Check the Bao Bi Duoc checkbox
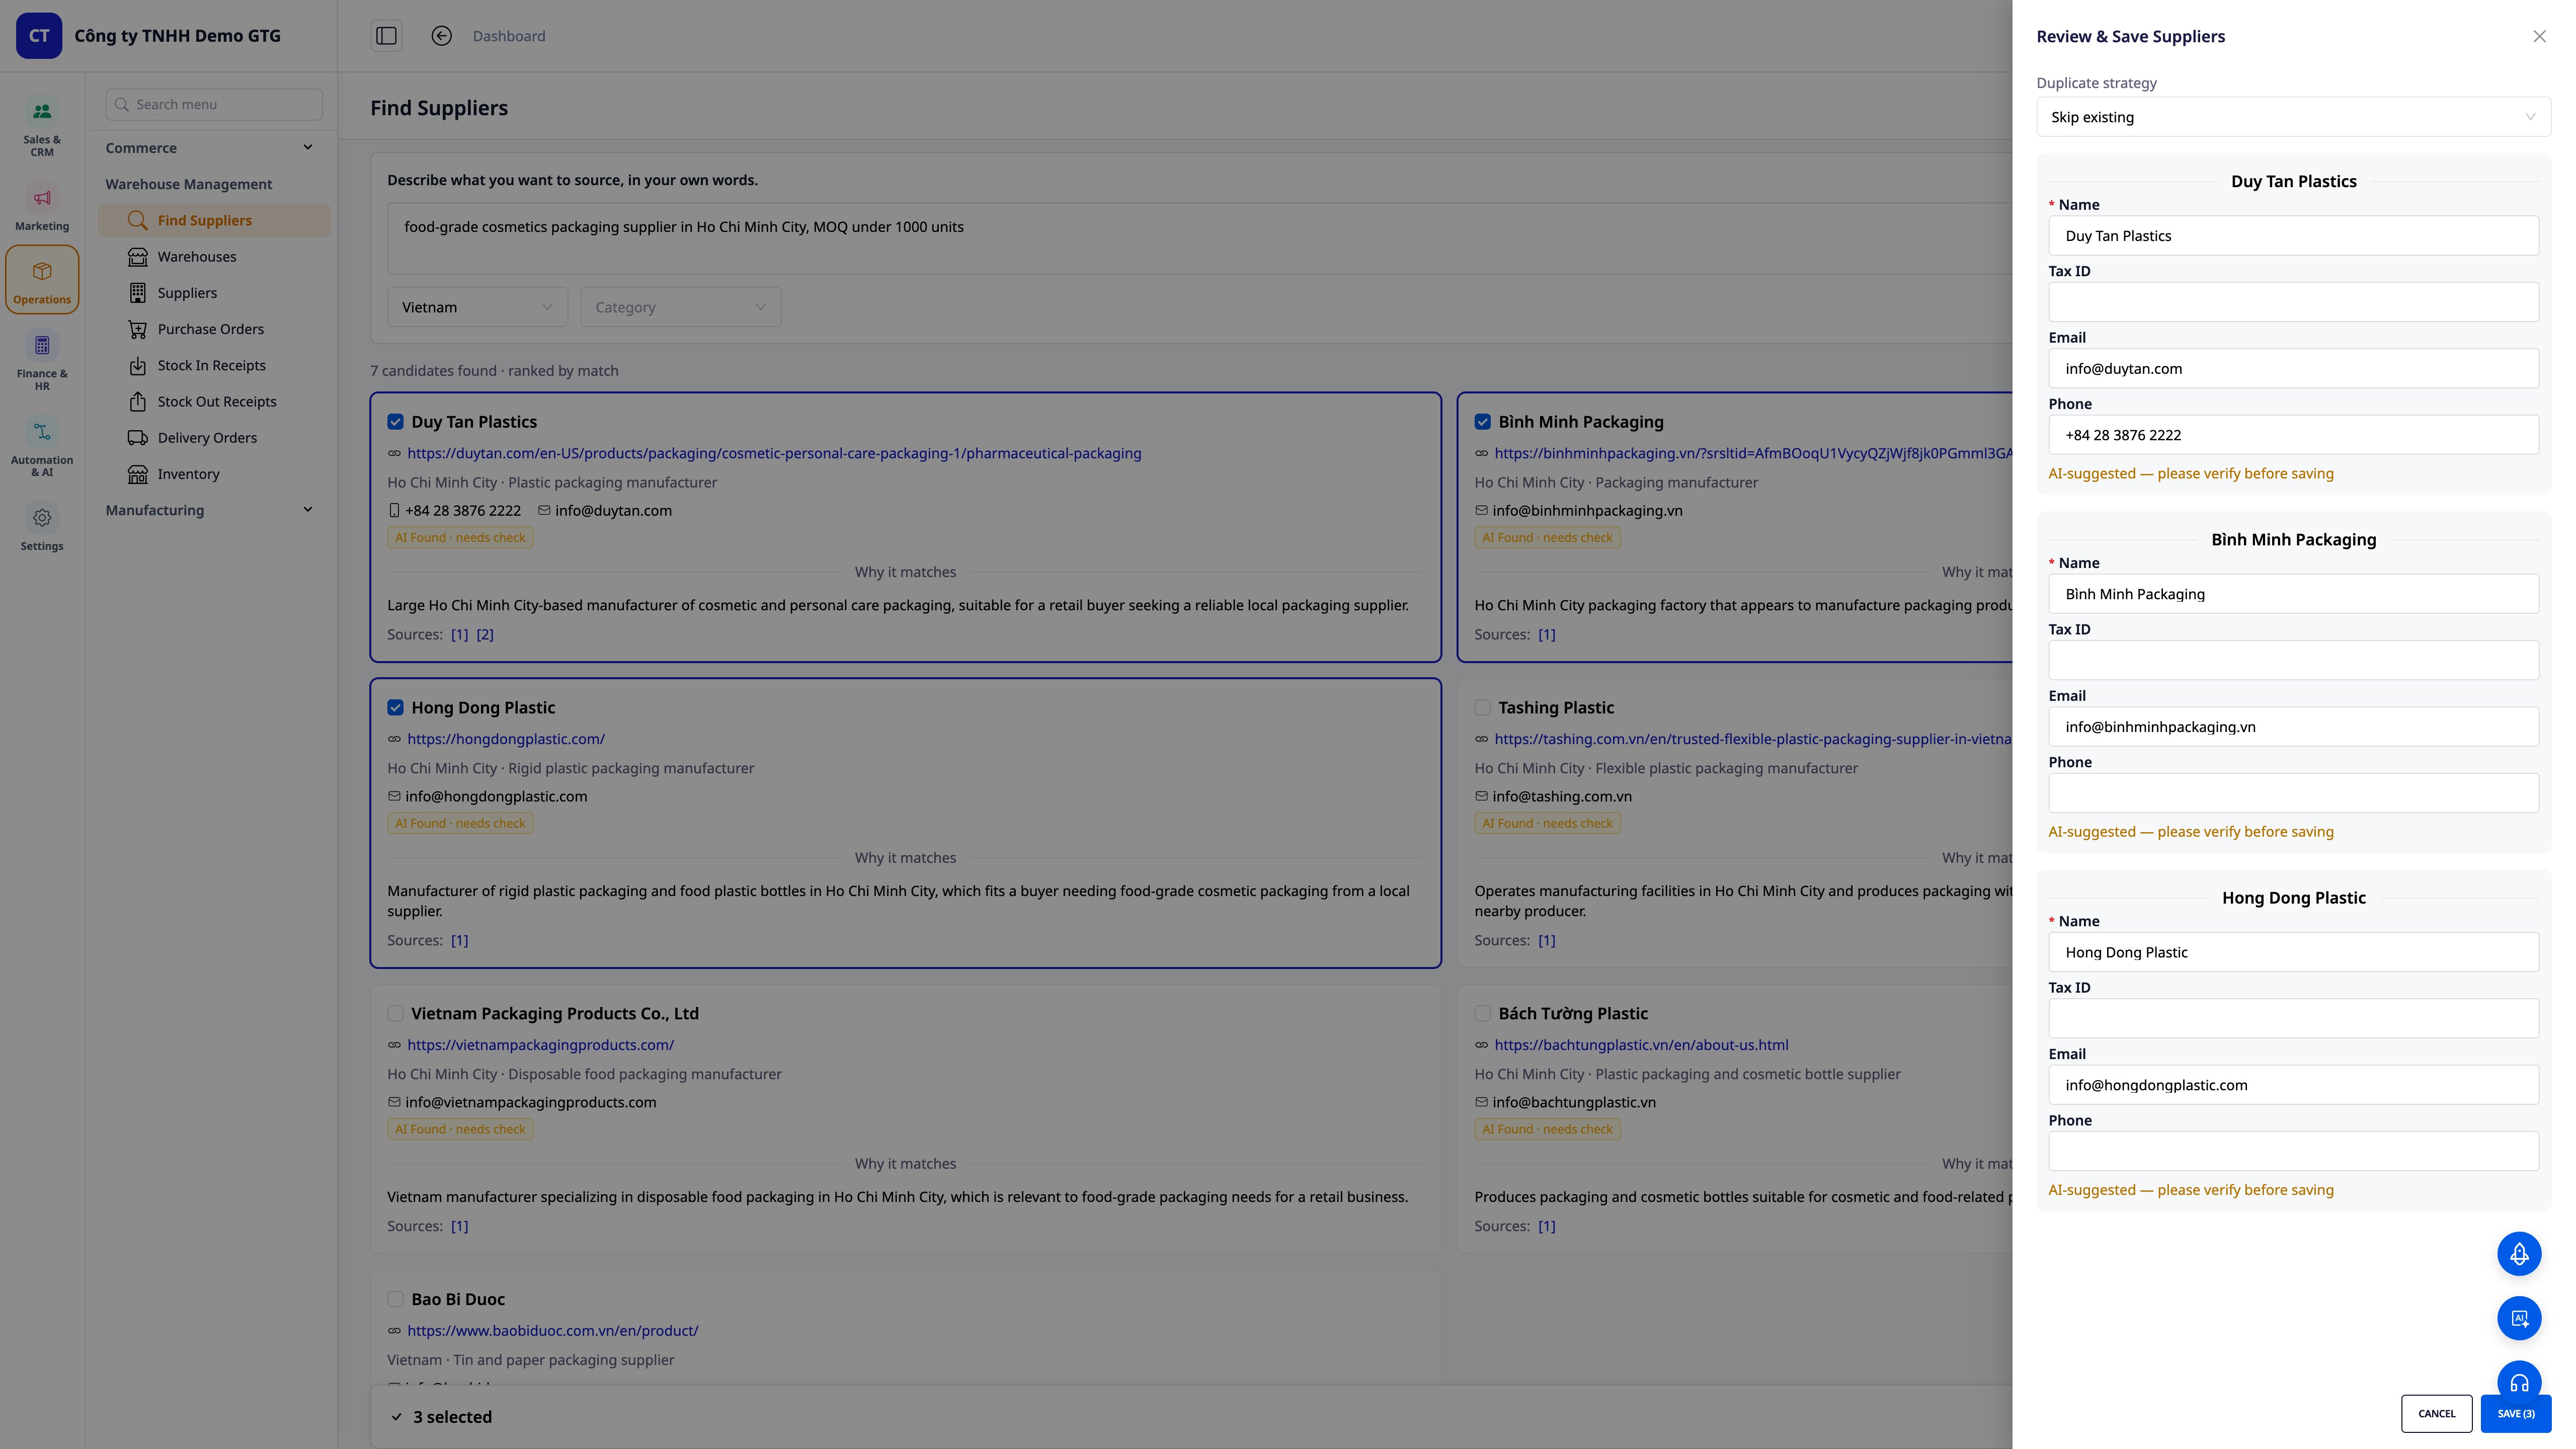 (396, 1300)
